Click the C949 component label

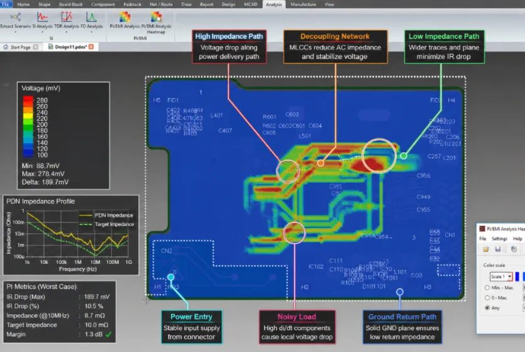pos(424,197)
